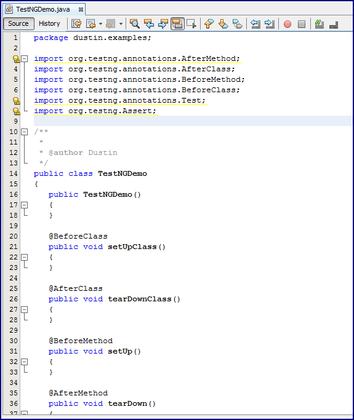Screen dimensions: 354x420
Task: Shift Line Left icon
Action: pyautogui.click(x=255, y=24)
